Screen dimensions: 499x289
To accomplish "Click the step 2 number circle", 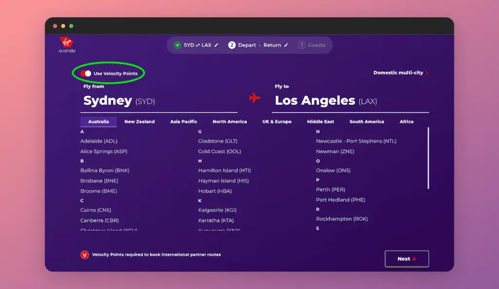I will tap(231, 45).
